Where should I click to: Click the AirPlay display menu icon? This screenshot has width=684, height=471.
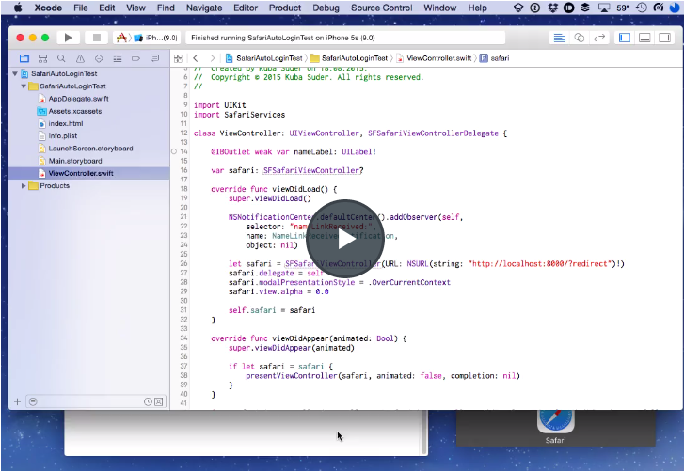coord(604,8)
